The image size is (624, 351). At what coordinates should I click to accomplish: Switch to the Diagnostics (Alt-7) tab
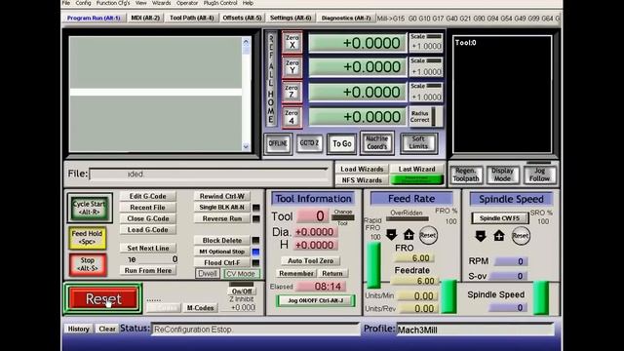[346, 18]
